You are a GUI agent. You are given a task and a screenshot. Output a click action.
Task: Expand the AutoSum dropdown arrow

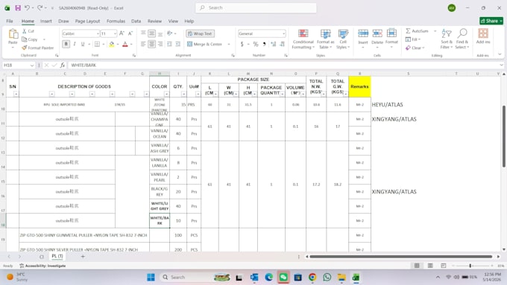(435, 31)
